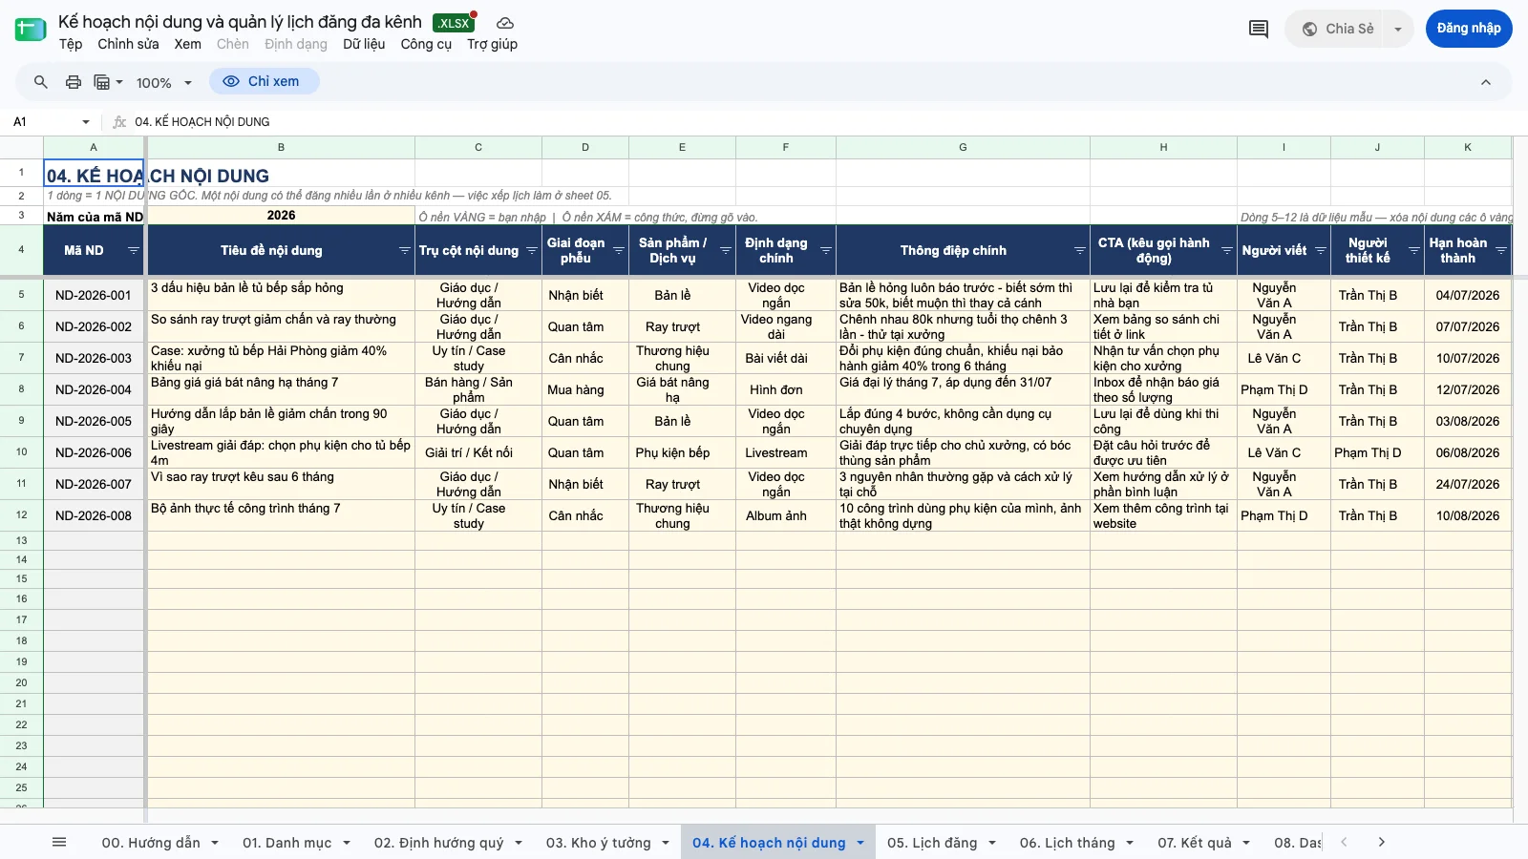Click the document title text
The width and height of the screenshot is (1528, 859).
[240, 22]
